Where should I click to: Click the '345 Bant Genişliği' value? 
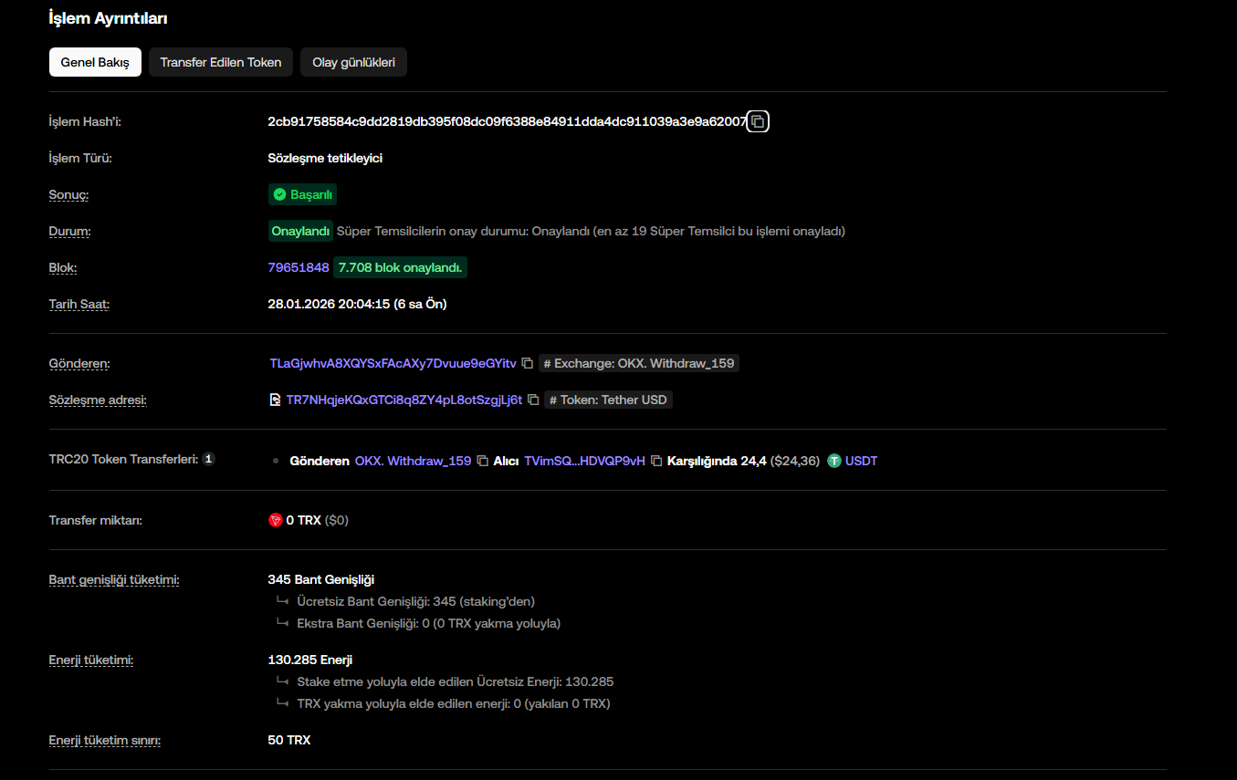321,579
